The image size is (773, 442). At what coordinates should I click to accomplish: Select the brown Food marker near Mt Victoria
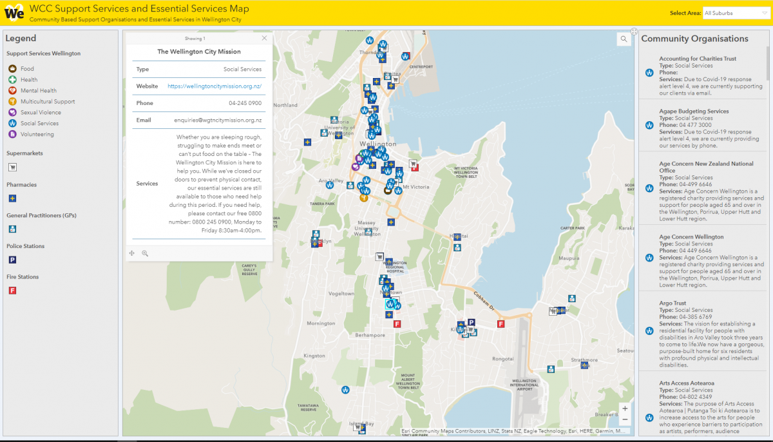[x=388, y=190]
